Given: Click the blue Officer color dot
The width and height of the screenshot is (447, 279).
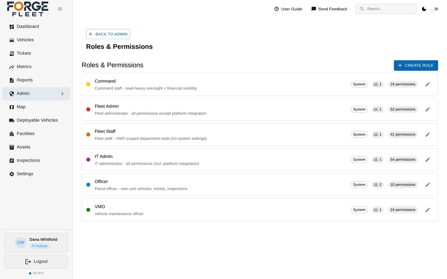Looking at the screenshot, I should (88, 185).
